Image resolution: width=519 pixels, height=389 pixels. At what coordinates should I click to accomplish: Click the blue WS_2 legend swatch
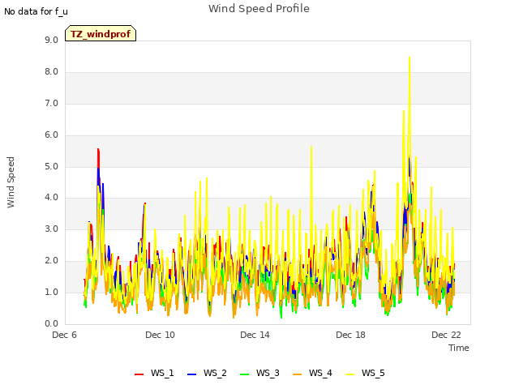pos(191,374)
